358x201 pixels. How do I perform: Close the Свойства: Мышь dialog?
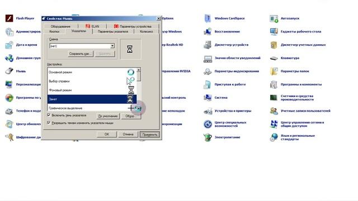158,18
